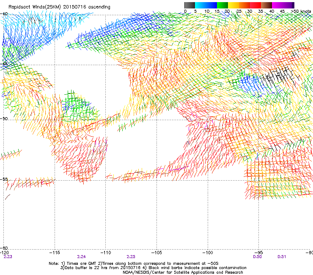Screen dimensions: 313x275
Task: Select the green 15-20 knot legend segment
Action: coord(222,5)
